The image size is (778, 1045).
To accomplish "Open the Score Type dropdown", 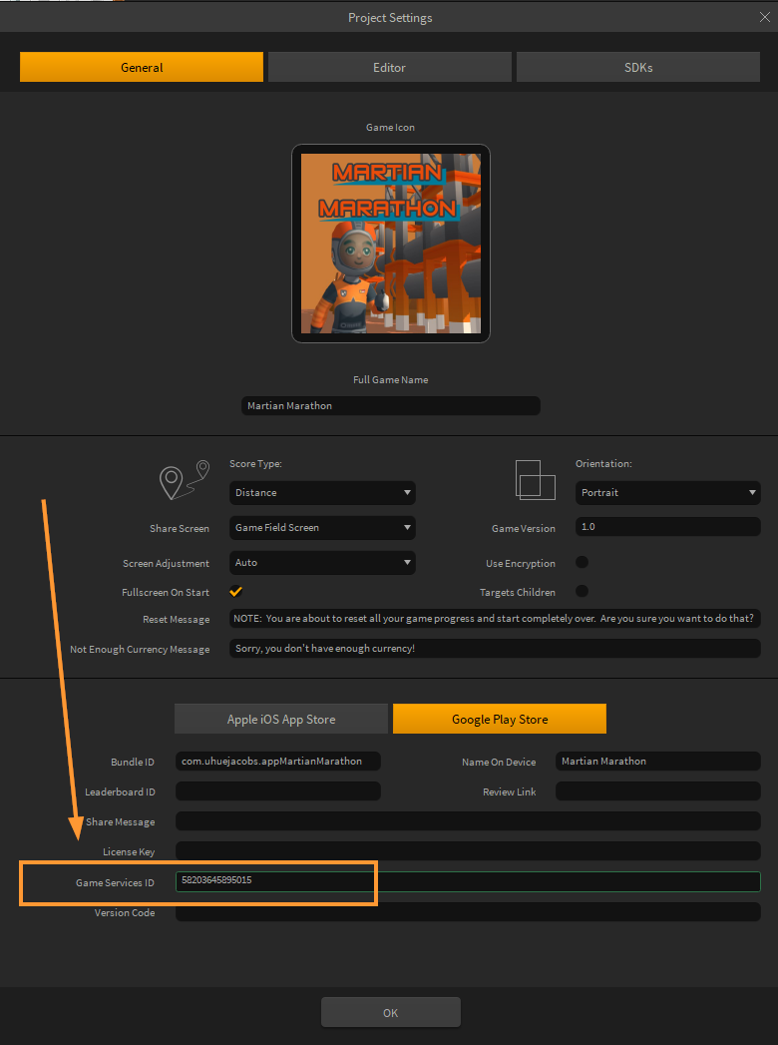I will point(322,492).
